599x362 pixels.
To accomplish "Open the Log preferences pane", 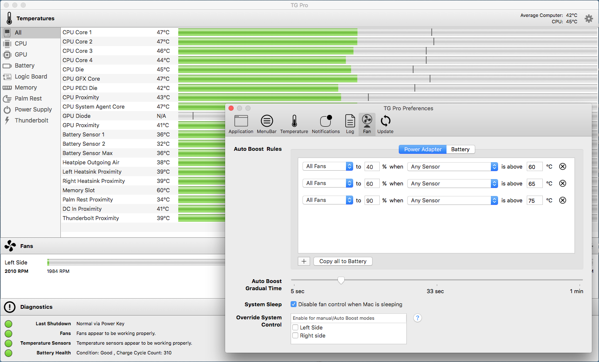I will [x=350, y=124].
